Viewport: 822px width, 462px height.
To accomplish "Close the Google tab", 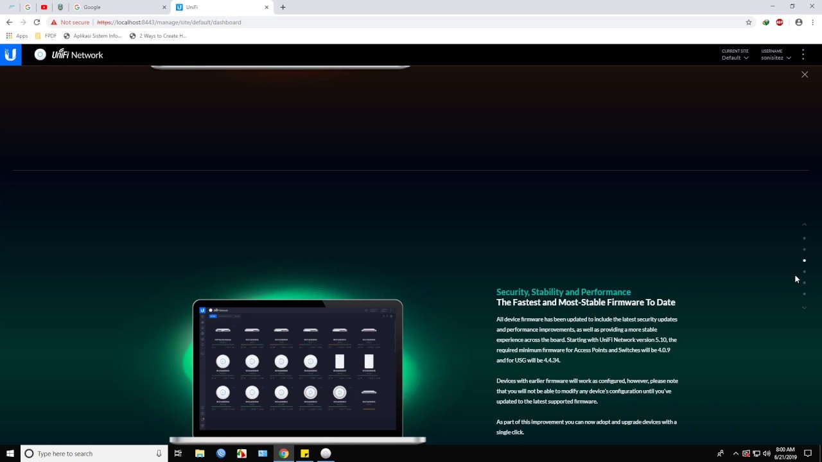I will tap(164, 7).
